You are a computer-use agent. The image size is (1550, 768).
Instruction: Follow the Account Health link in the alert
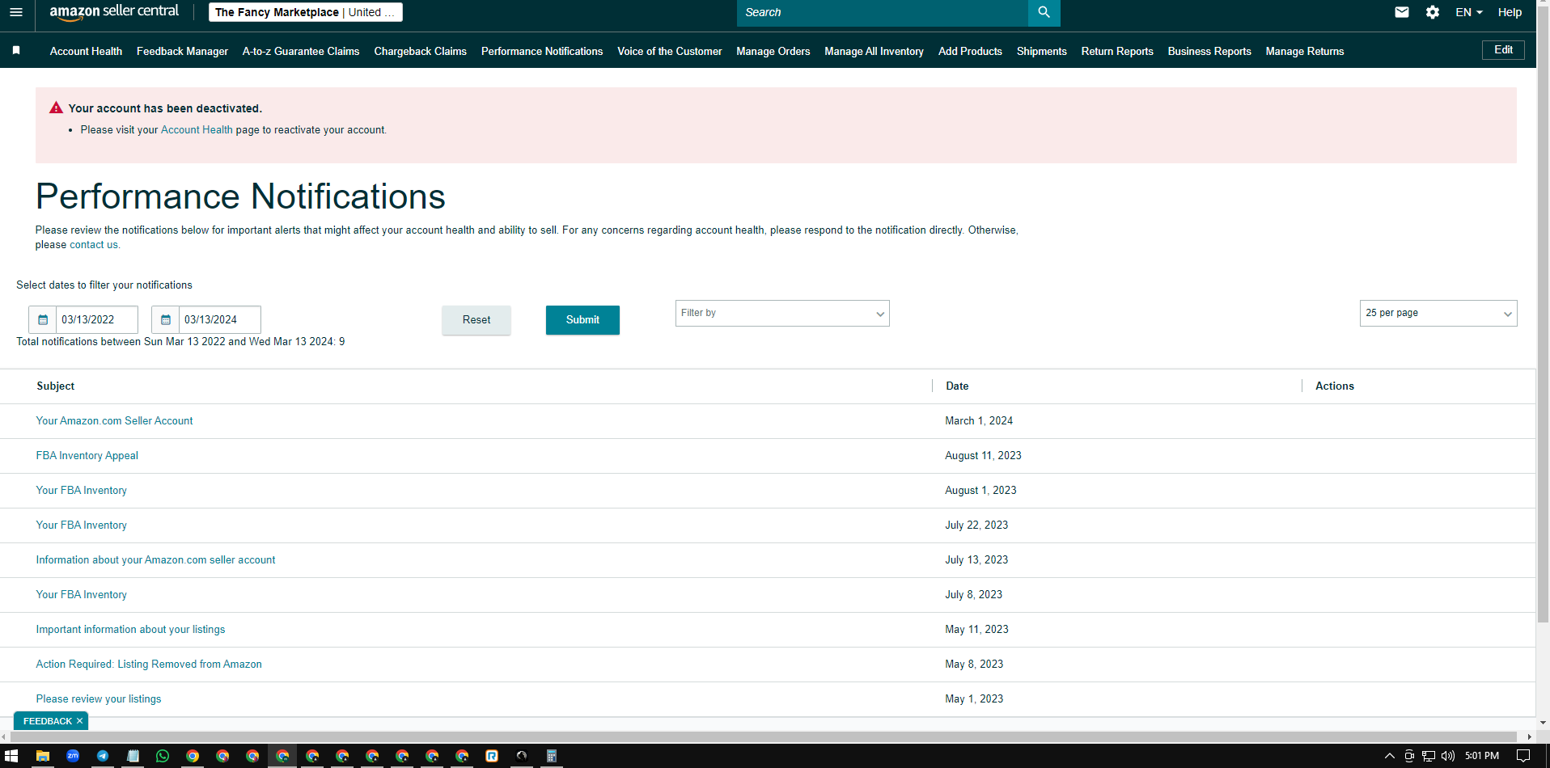[x=197, y=130]
